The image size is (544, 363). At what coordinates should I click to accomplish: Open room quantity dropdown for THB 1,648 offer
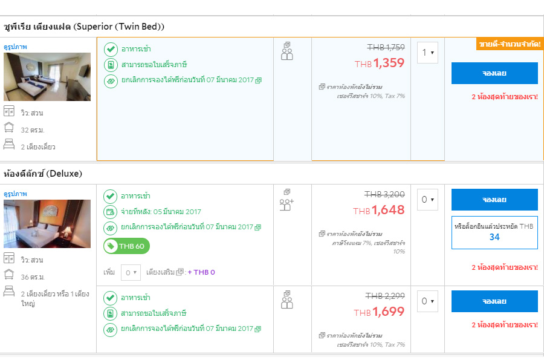coord(427,200)
